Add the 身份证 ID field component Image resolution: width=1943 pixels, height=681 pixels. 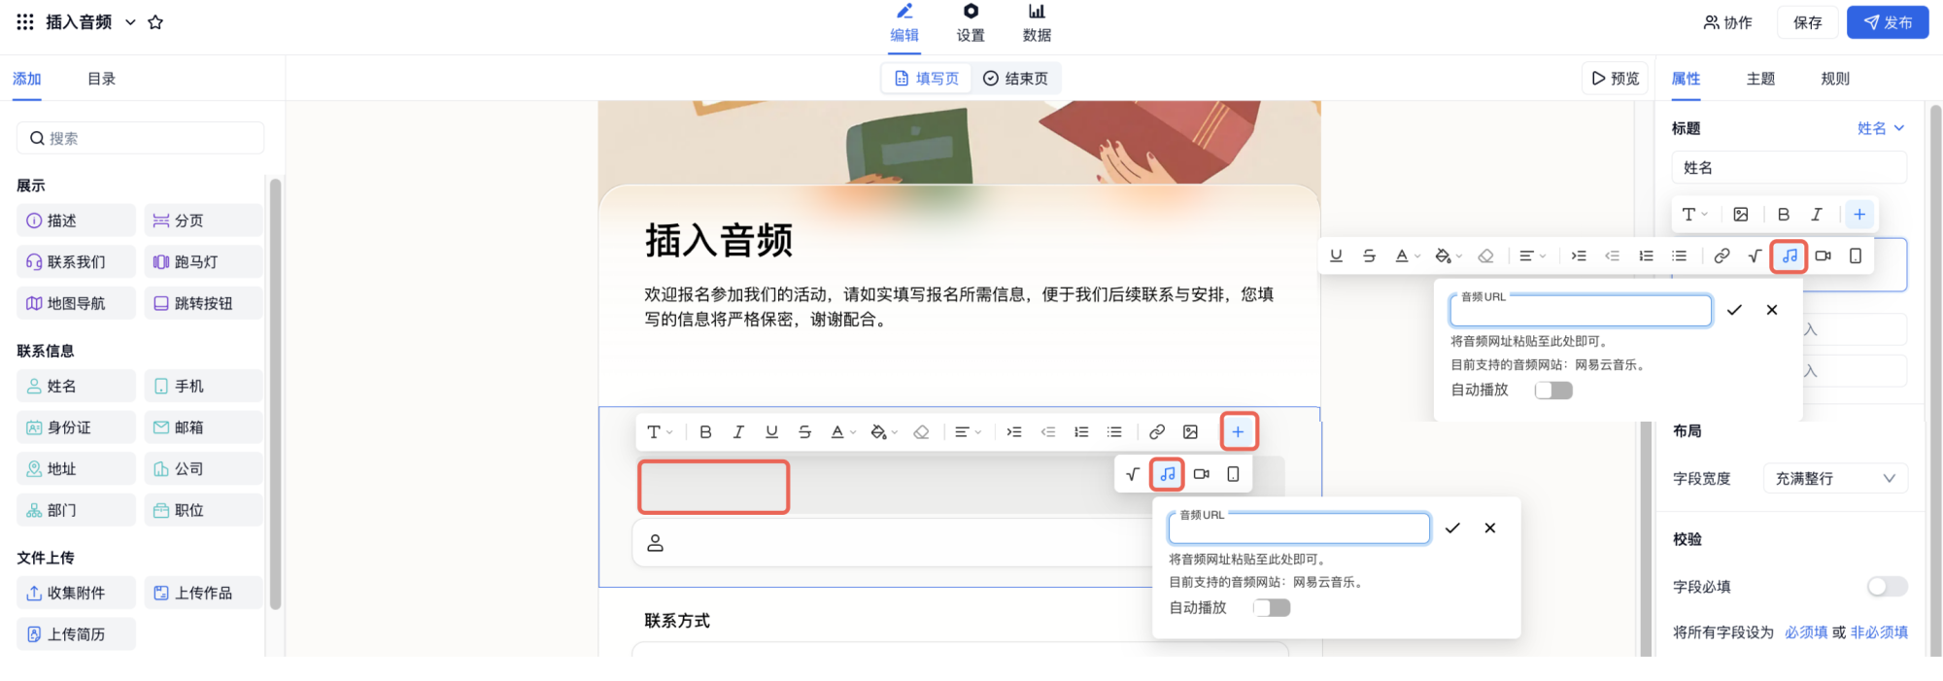click(76, 427)
